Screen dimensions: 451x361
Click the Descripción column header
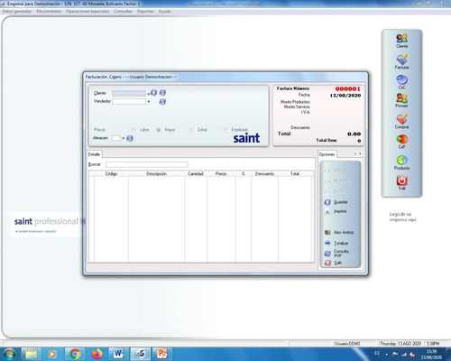pyautogui.click(x=156, y=173)
